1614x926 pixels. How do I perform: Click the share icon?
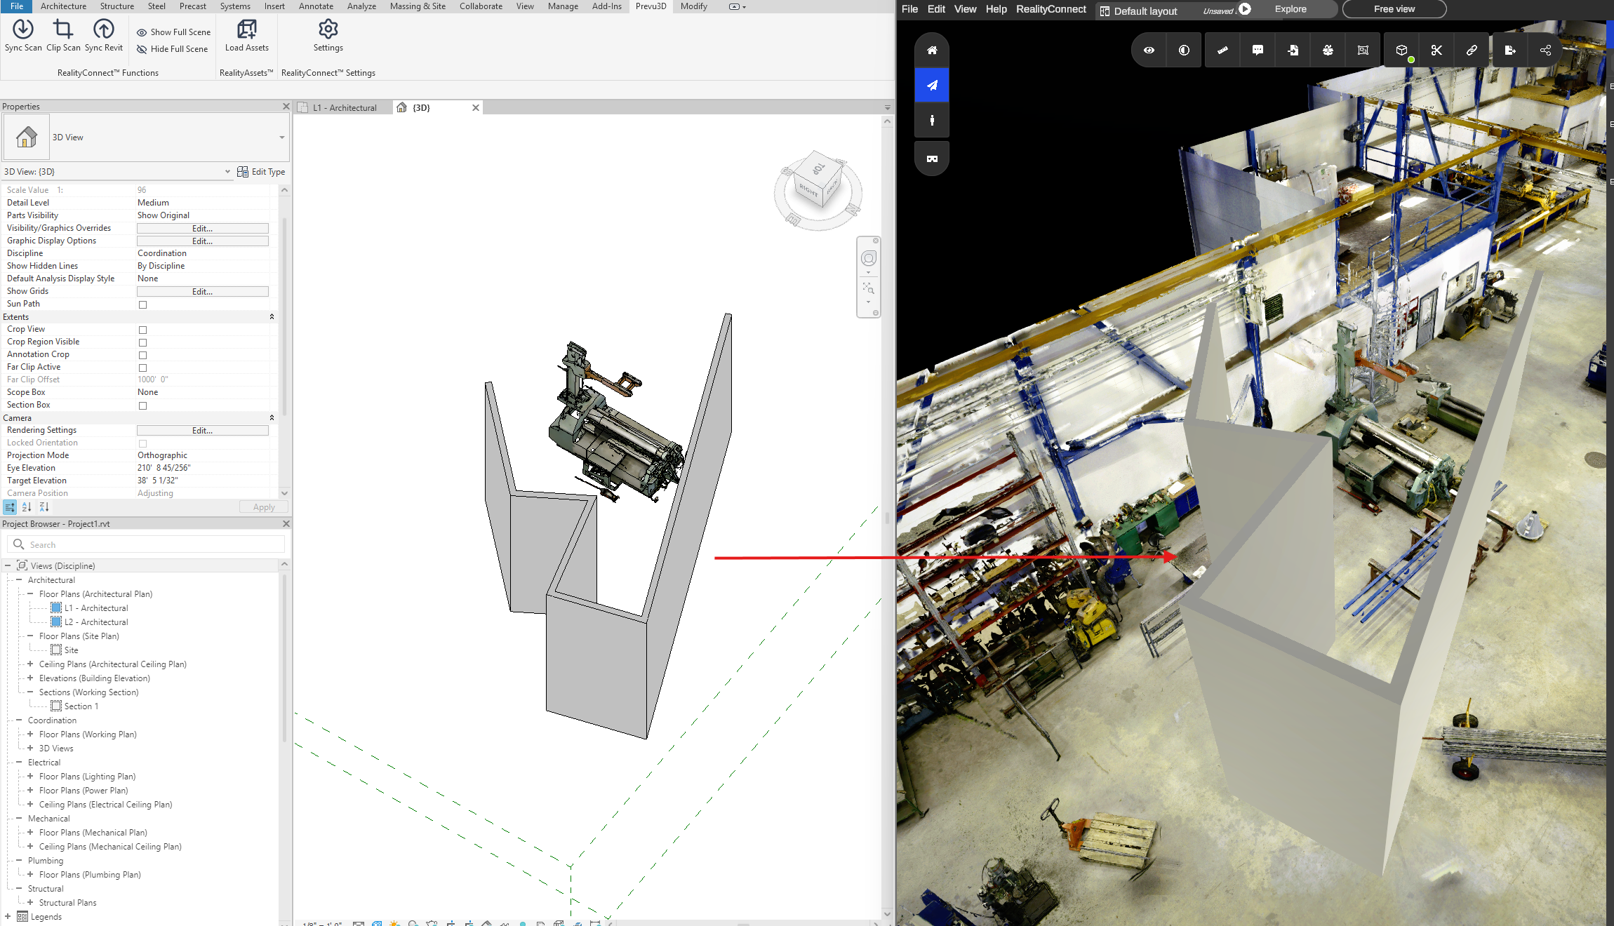coord(1545,51)
